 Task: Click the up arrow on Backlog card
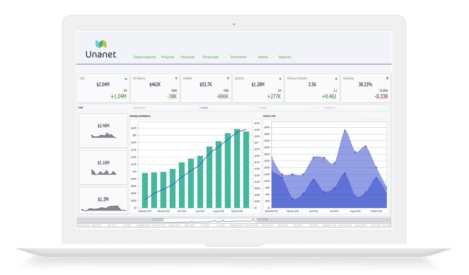click(x=280, y=79)
